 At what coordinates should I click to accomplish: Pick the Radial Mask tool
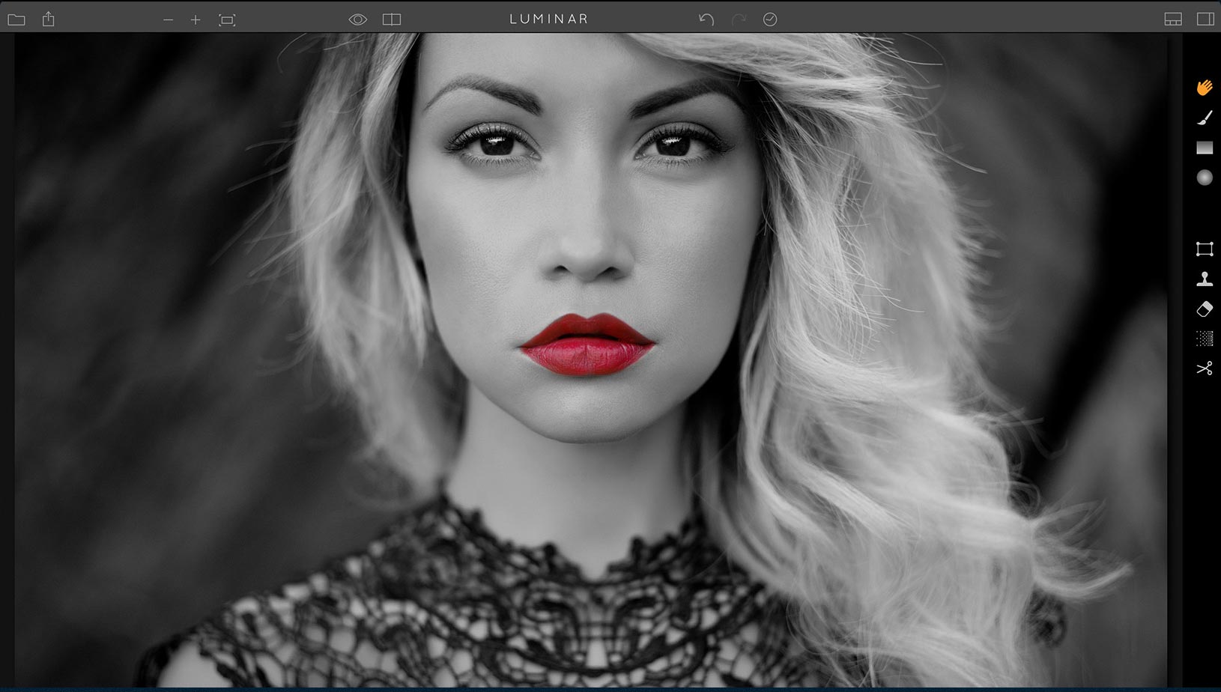click(x=1204, y=177)
